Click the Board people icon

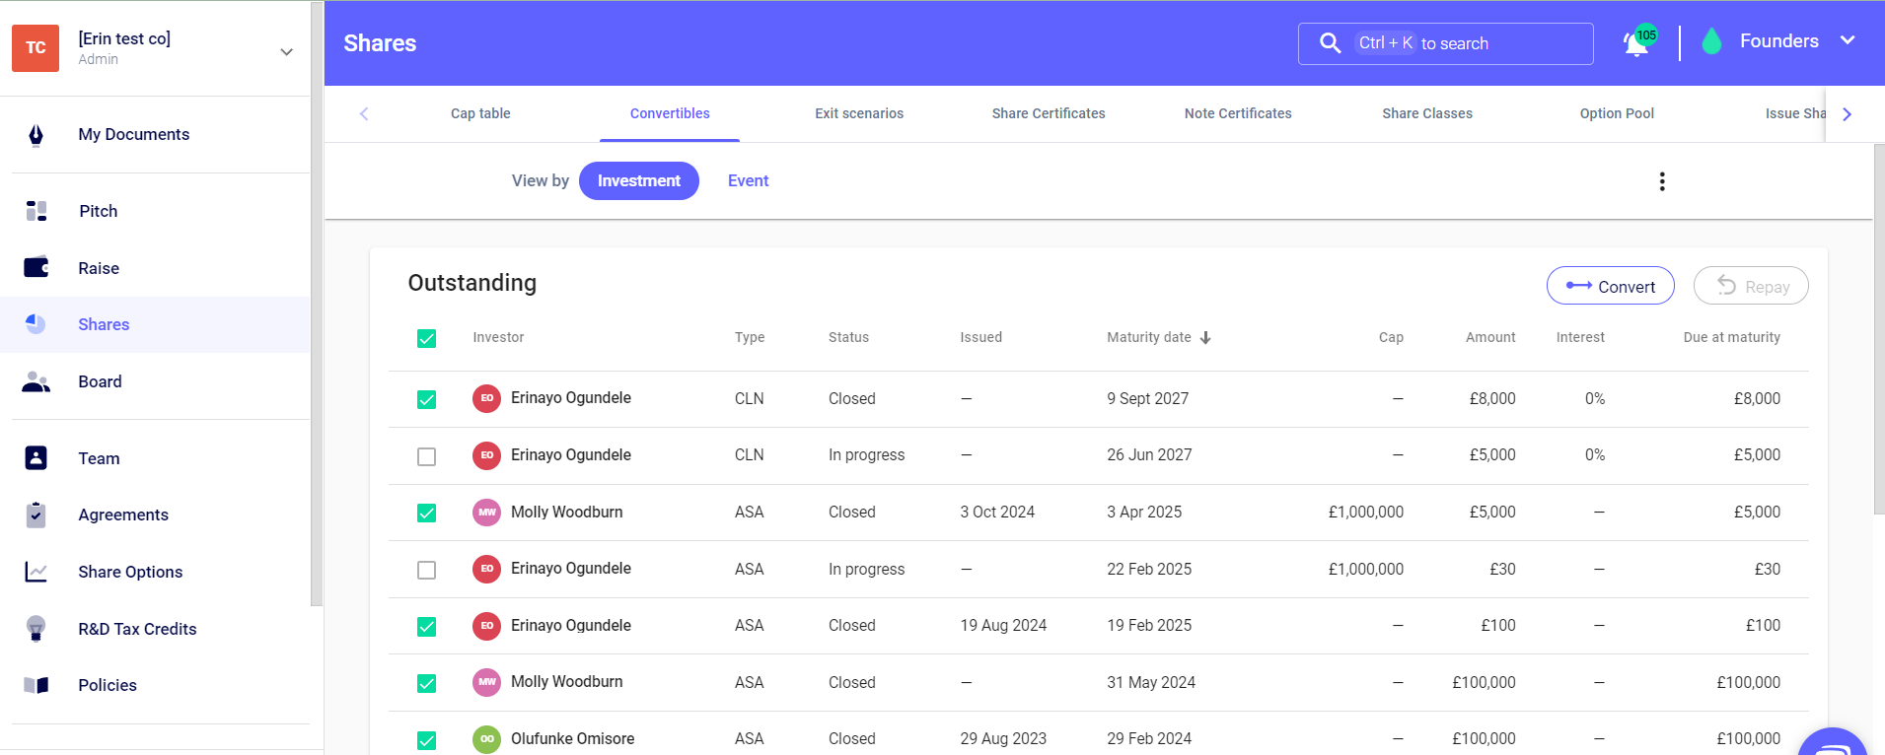pos(36,381)
